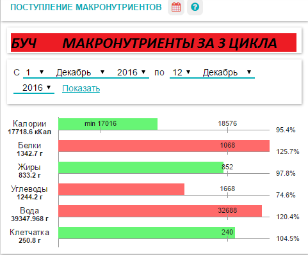Click the 852 fat target value
308x255 pixels.
pos(227,167)
